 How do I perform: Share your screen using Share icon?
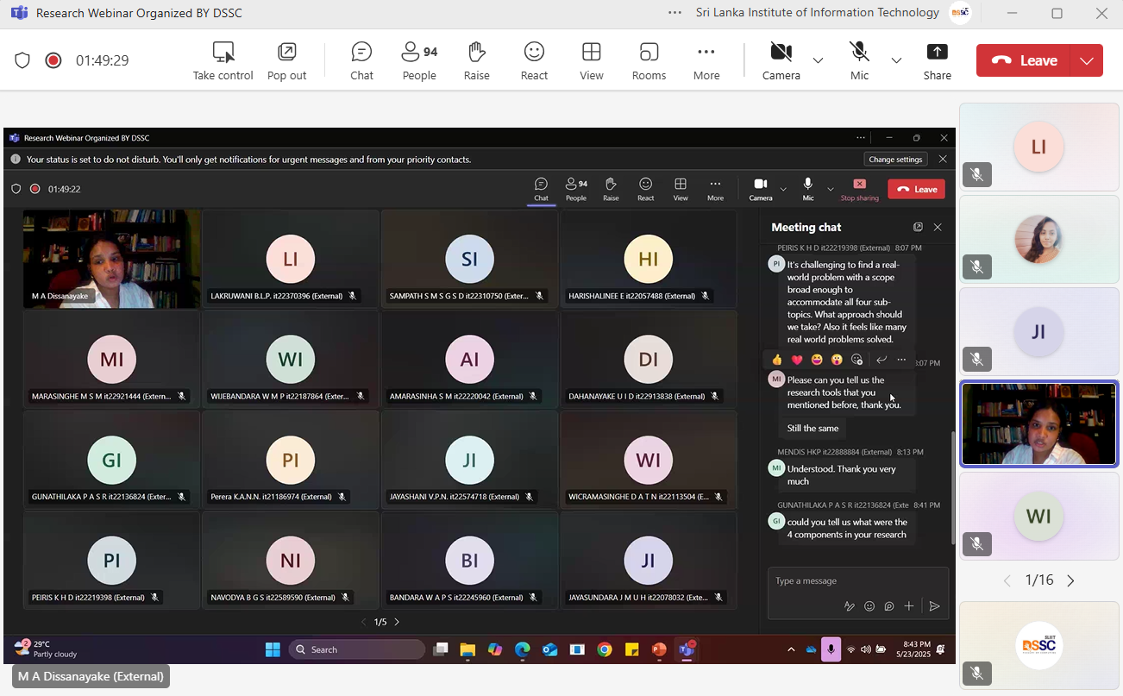click(x=937, y=60)
